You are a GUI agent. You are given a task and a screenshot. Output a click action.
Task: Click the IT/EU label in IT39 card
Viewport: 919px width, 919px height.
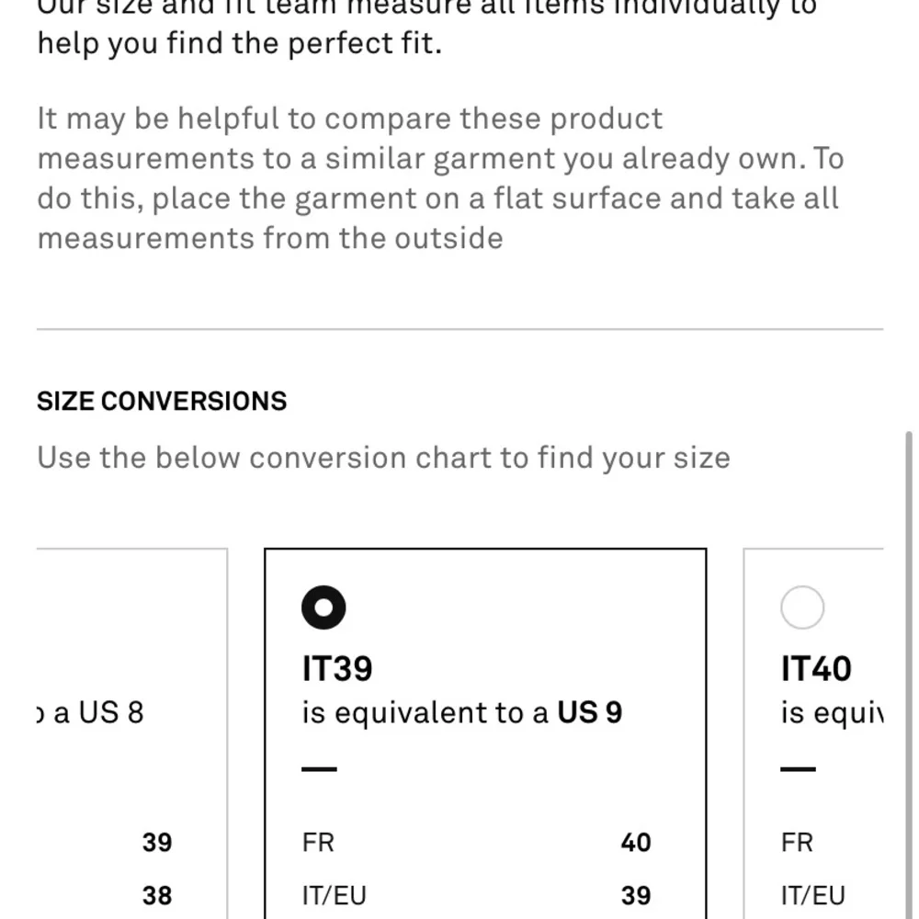click(335, 895)
